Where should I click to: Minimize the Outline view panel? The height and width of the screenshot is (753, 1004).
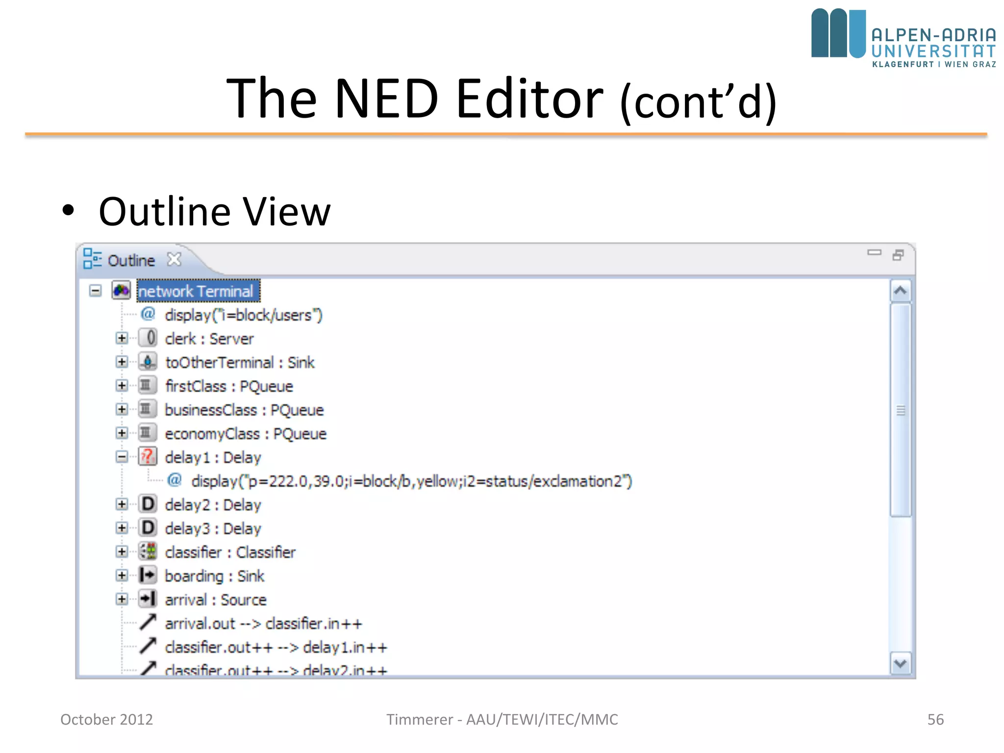[874, 253]
